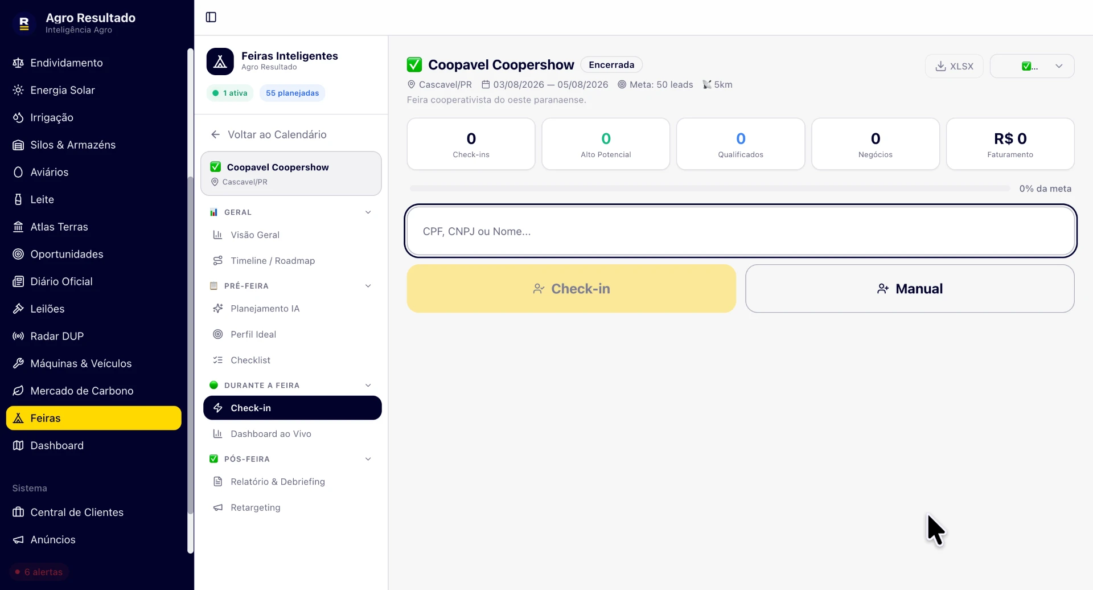Viewport: 1093px width, 590px height.
Task: Open Irrigação droplet icon
Action: click(x=18, y=117)
